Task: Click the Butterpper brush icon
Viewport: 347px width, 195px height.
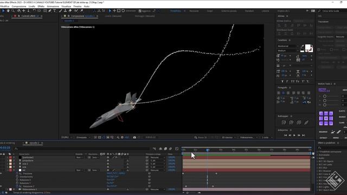Action: [x=306, y=122]
